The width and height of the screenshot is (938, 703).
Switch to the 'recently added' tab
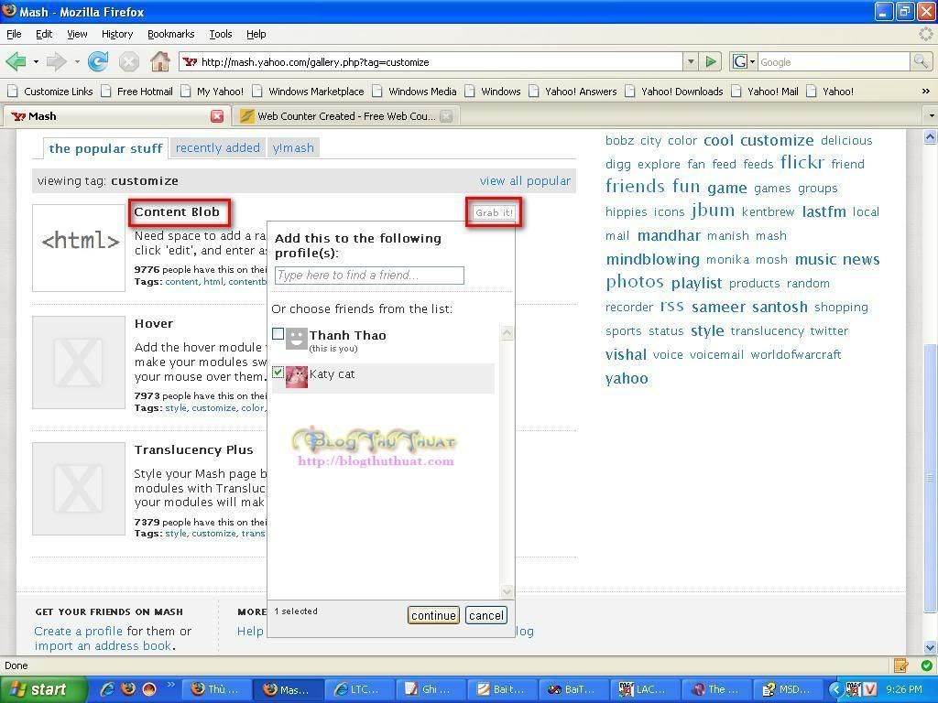coord(218,147)
